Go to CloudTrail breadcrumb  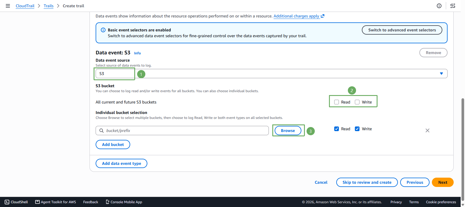pos(25,6)
